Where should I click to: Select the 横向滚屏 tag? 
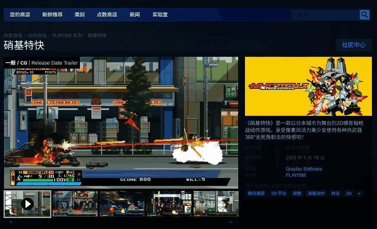pyautogui.click(x=256, y=194)
